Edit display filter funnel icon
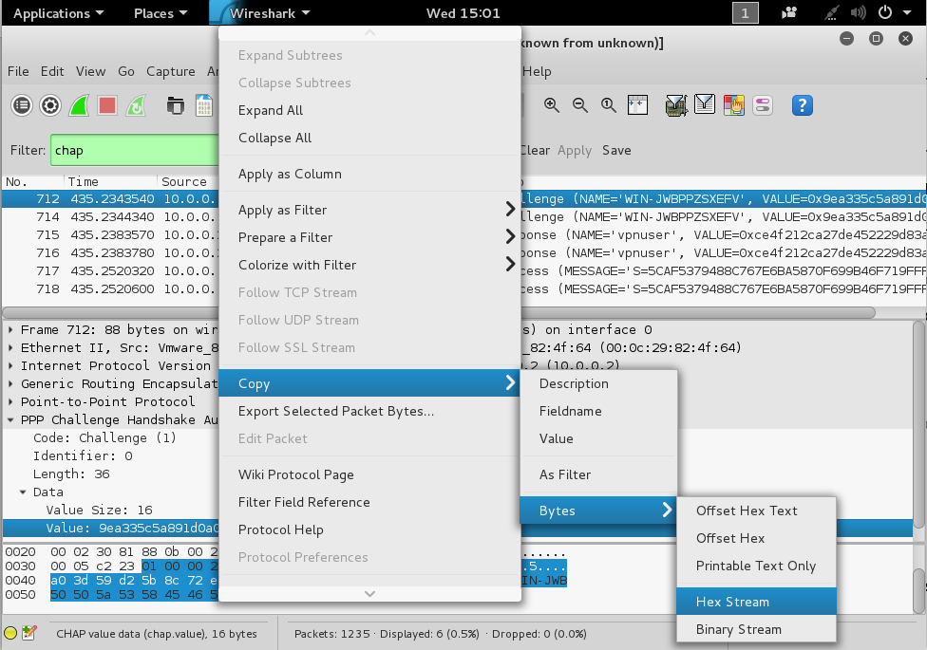This screenshot has width=927, height=650. point(705,104)
